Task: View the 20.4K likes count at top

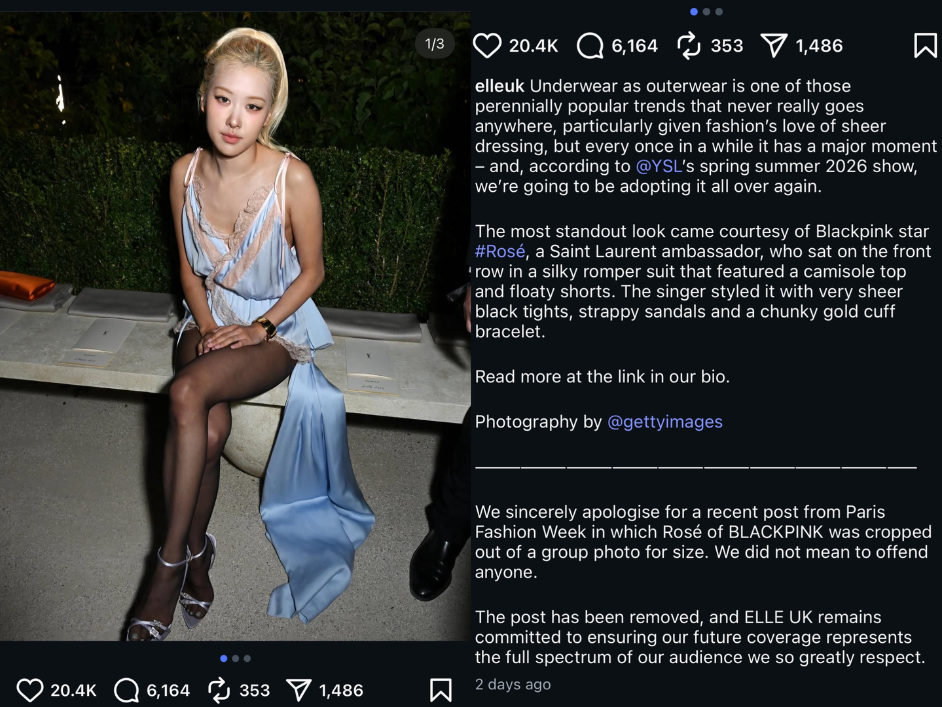Action: click(534, 46)
